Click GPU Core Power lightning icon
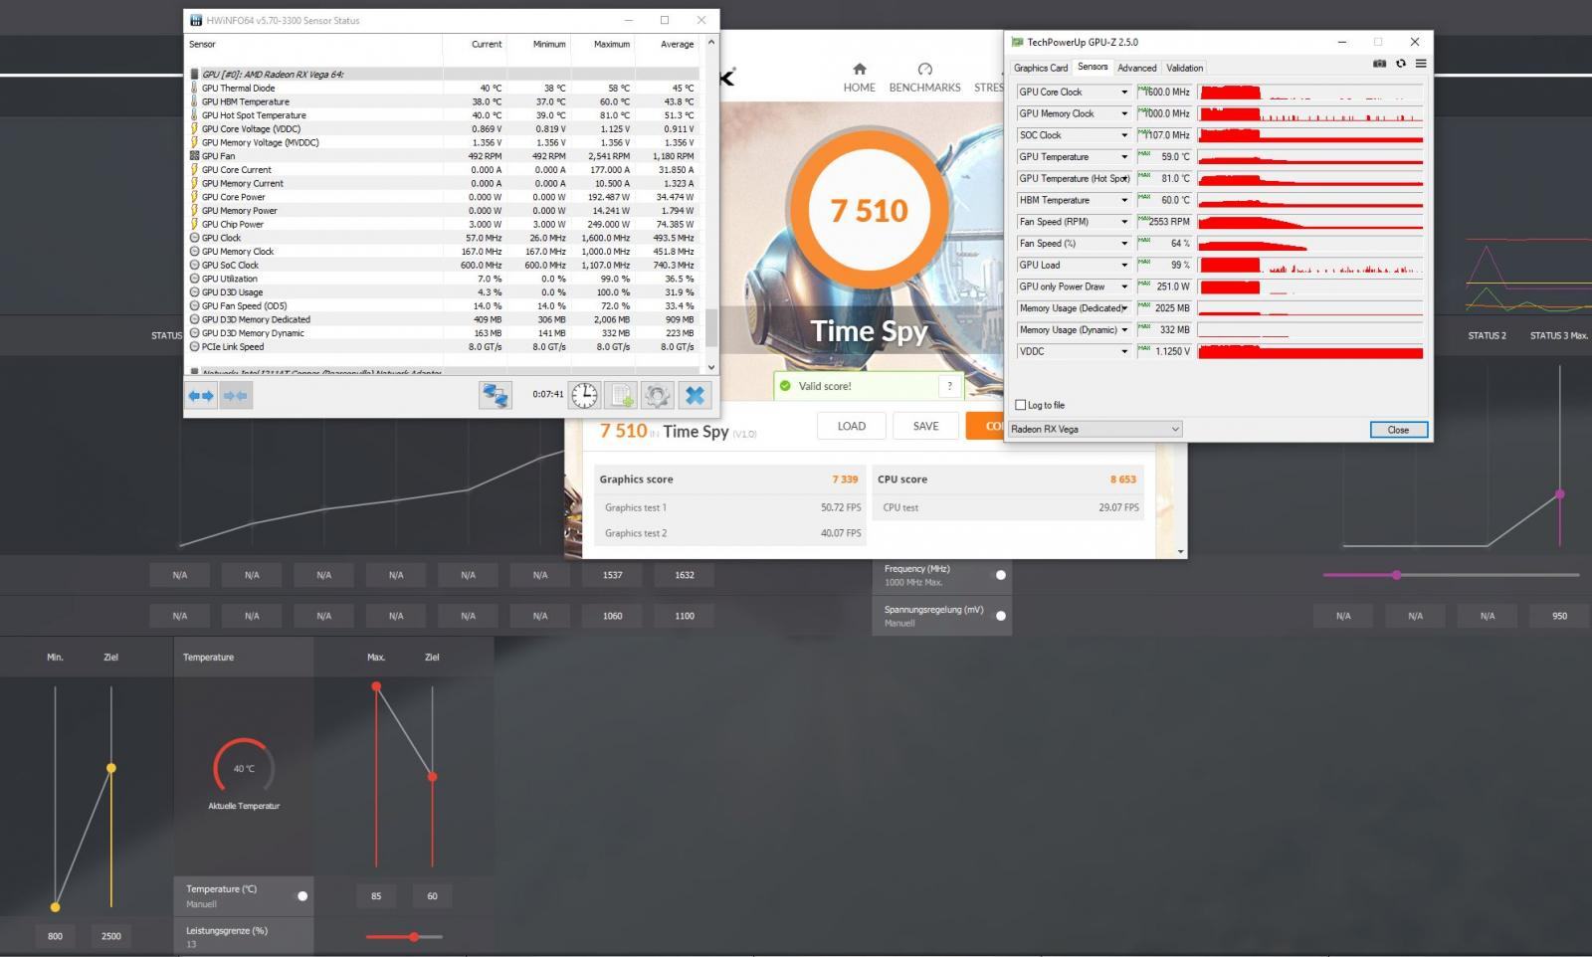Screen dimensions: 1592x957 point(194,197)
